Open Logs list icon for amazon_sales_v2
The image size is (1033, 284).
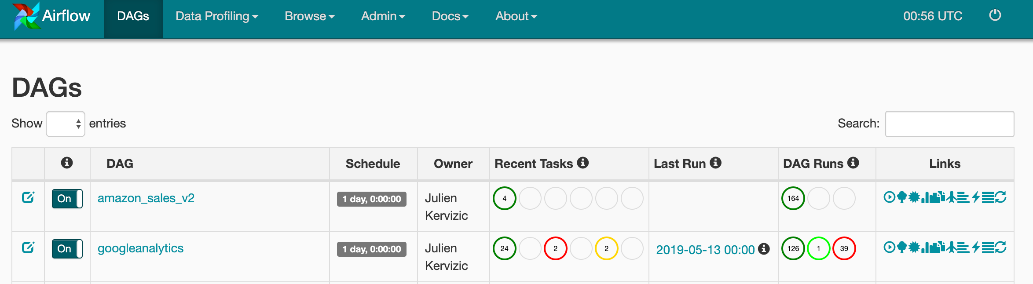(988, 197)
